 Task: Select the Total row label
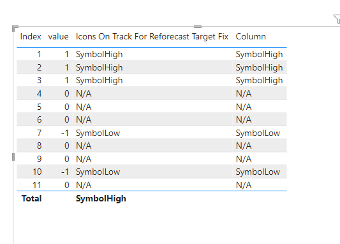(31, 198)
